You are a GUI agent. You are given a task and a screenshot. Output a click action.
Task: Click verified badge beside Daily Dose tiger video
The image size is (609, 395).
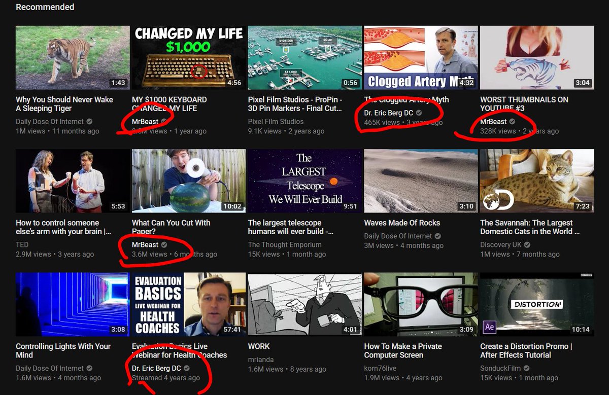[x=89, y=122]
